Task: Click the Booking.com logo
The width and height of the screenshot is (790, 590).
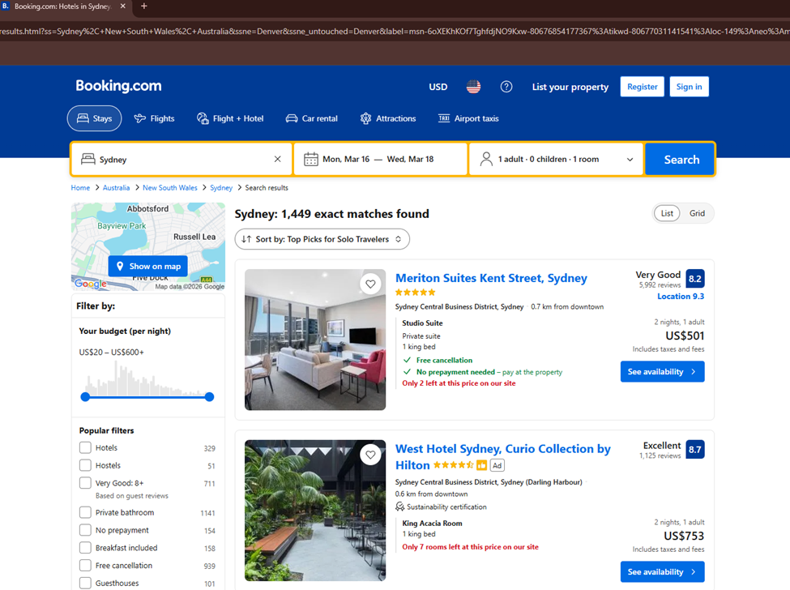Action: coord(118,86)
